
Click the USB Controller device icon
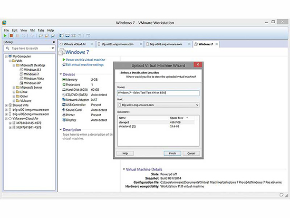click(x=64, y=105)
